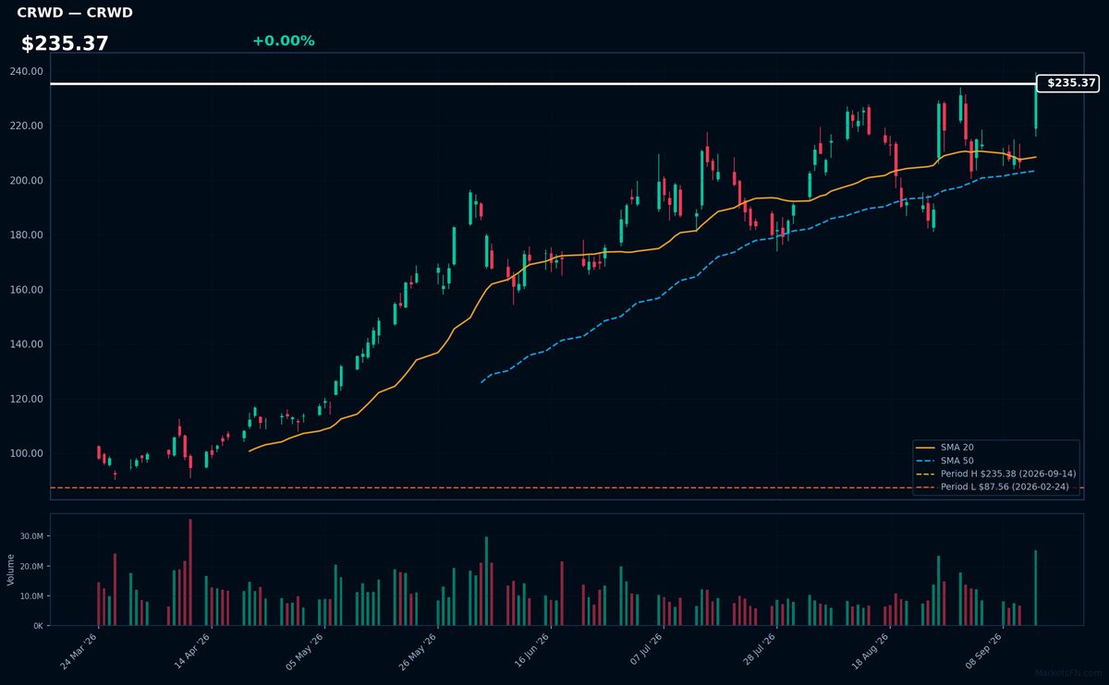Screen dimensions: 1109x685
Task: Click the 240.00 price axis label
Action: tap(27, 71)
